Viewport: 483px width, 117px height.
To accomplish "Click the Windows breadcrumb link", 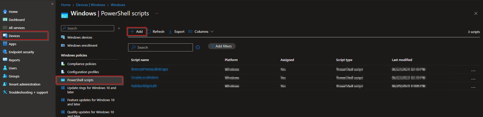I will click(x=118, y=5).
